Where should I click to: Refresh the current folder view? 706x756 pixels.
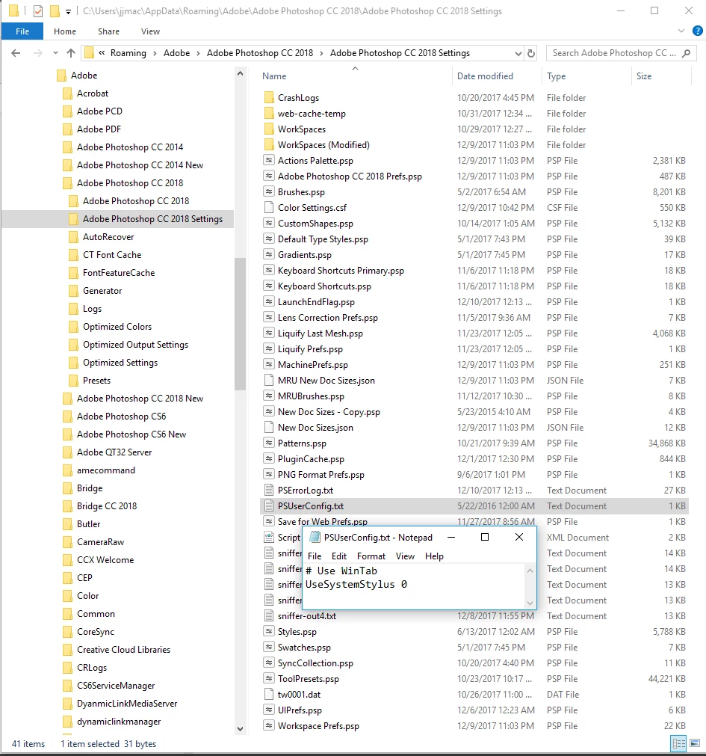point(530,53)
